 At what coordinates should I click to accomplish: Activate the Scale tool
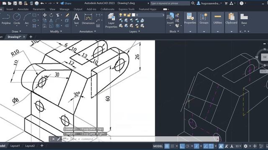[51, 26]
